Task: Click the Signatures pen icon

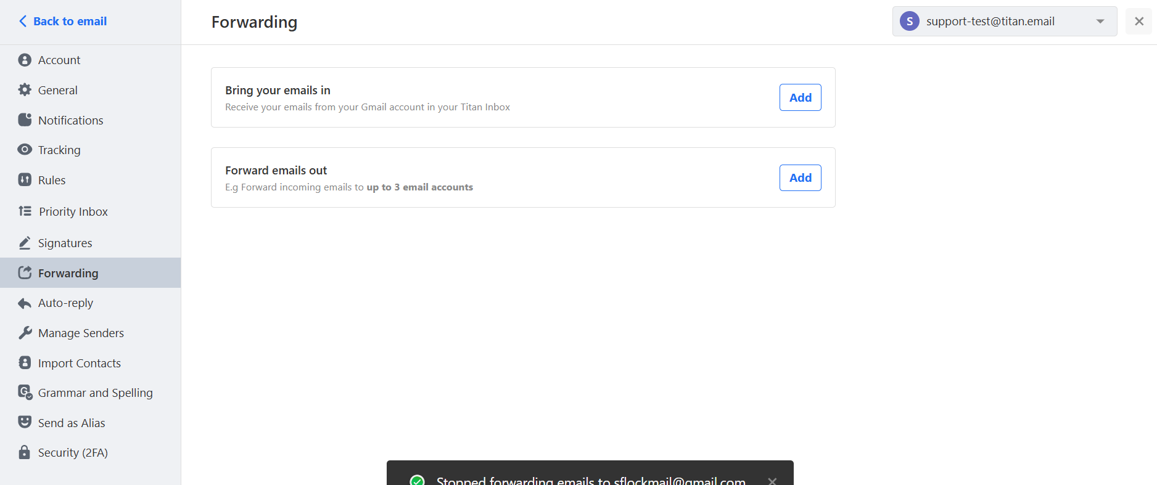Action: point(25,243)
